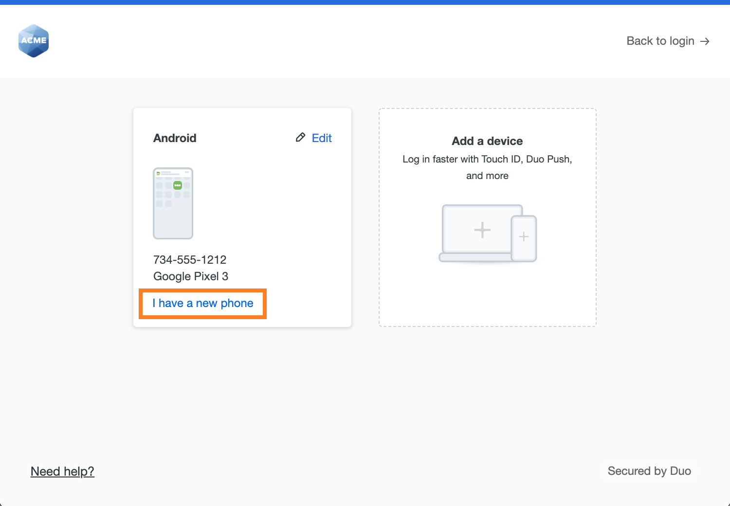The width and height of the screenshot is (730, 506).
Task: Click the green Duo badge on the phone graphic
Action: 177,185
